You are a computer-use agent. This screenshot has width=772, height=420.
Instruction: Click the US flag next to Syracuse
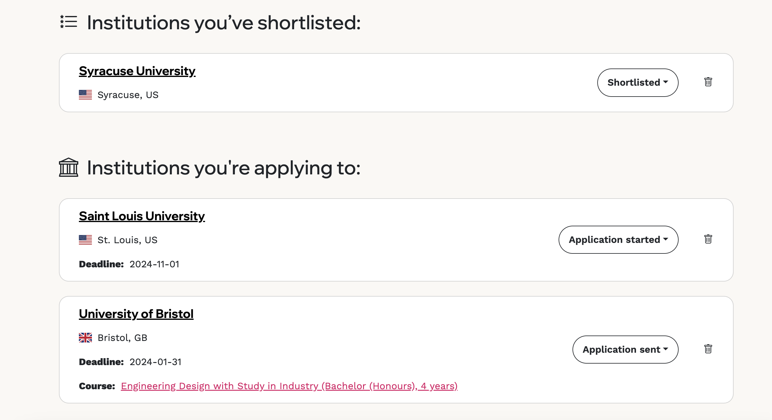pos(85,95)
